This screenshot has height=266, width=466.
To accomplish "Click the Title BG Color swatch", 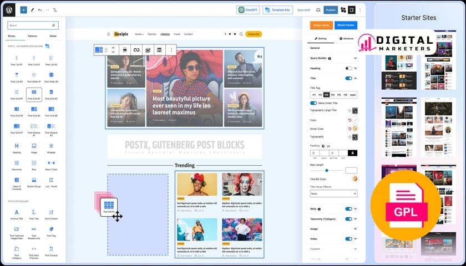I will pos(354,179).
